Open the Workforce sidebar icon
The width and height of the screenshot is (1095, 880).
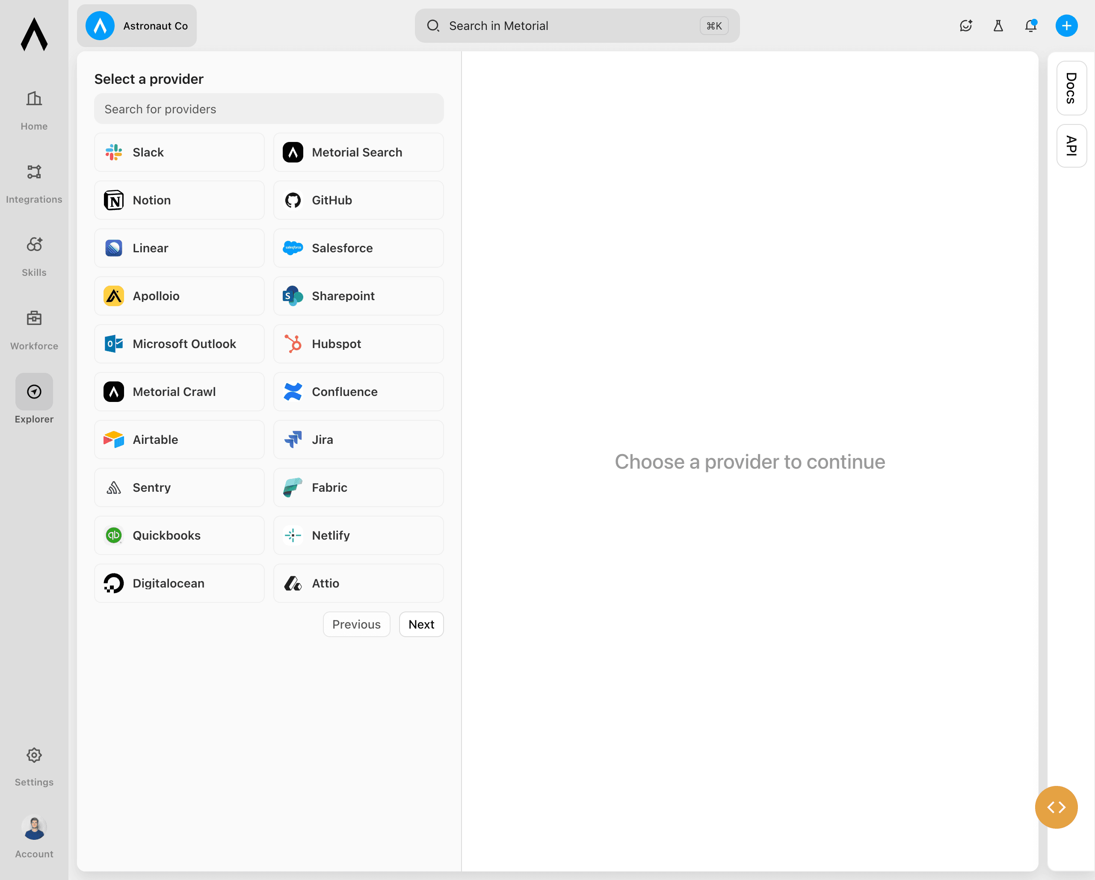(34, 319)
